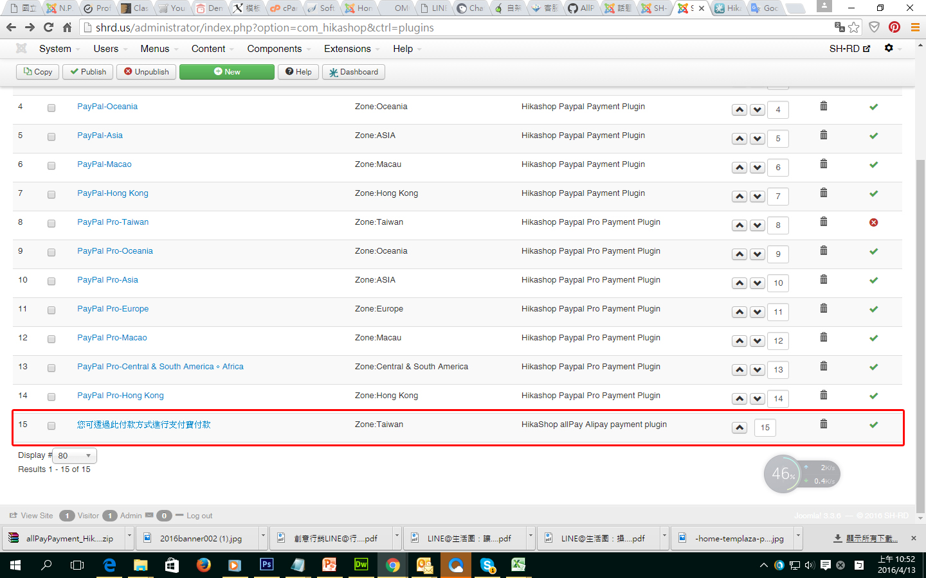Move PayPal-Macao up in the list
Screen dimensions: 926x578
tap(740, 168)
